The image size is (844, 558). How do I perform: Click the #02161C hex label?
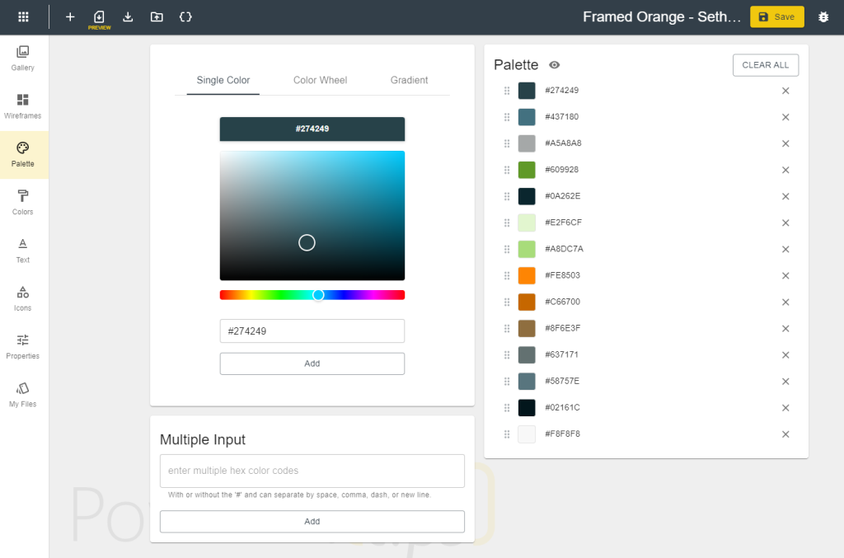pos(562,407)
